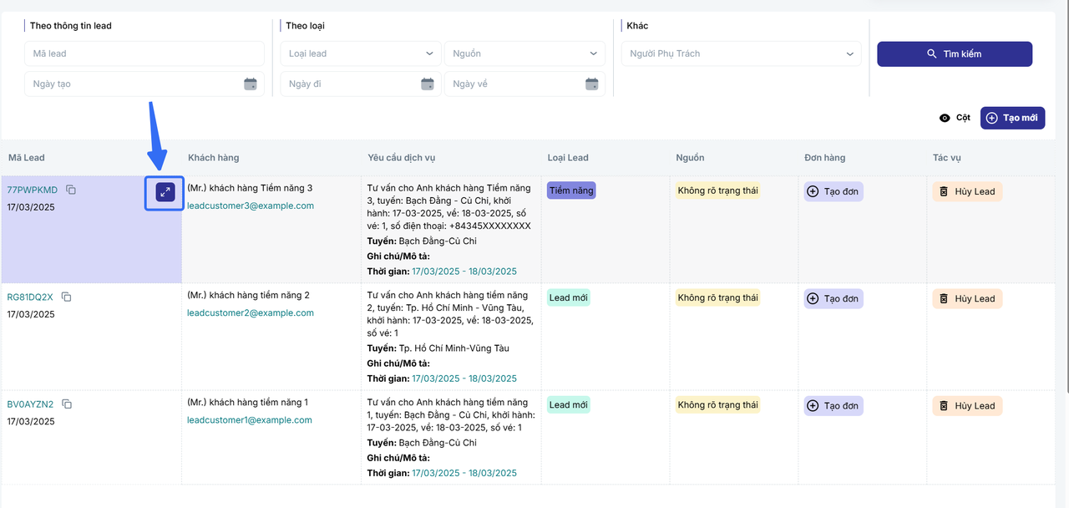Focus the Ngày tạo date field

(x=144, y=84)
